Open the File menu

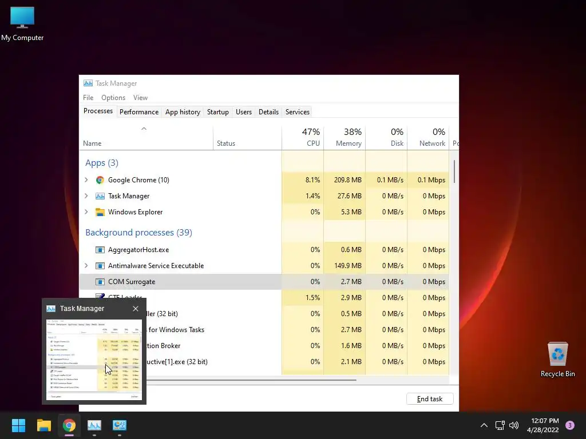pyautogui.click(x=88, y=97)
